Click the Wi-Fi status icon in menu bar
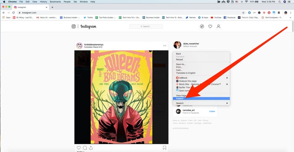294x152 pixels. coord(247,2)
